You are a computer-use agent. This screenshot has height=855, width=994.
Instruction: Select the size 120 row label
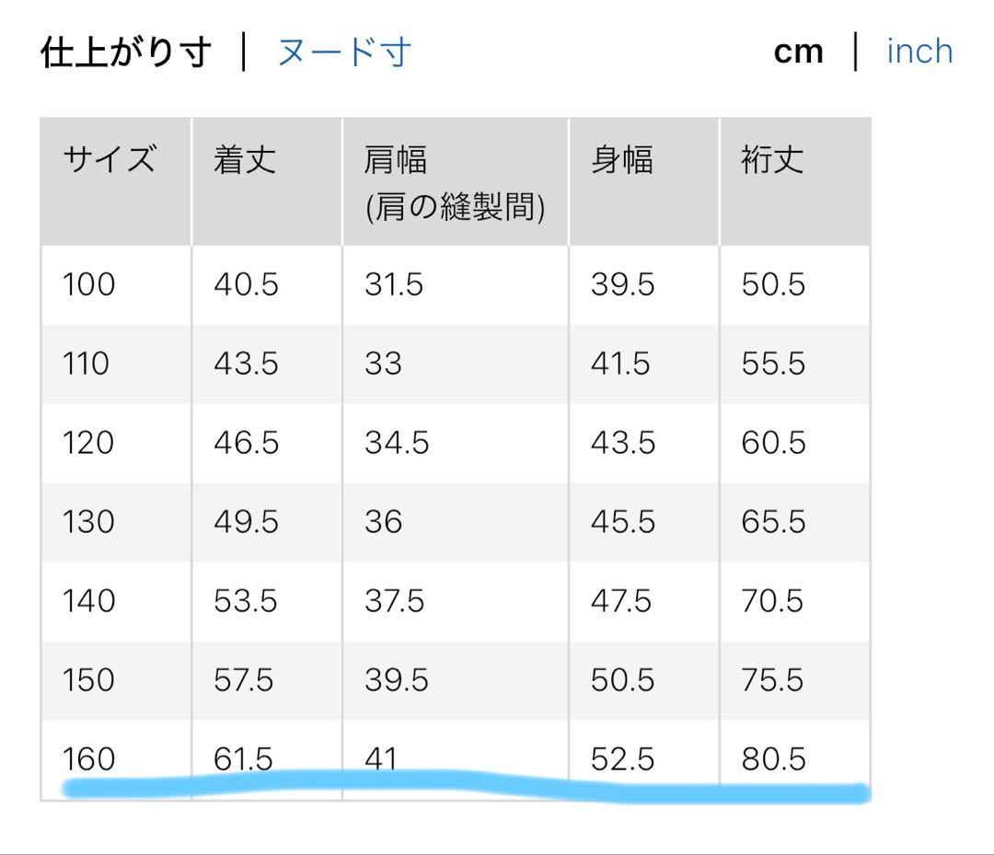coord(88,443)
